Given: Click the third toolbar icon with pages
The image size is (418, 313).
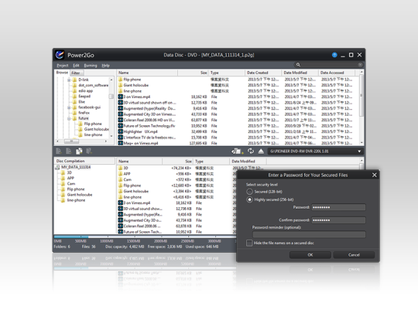Looking at the screenshot, I should click(x=79, y=151).
